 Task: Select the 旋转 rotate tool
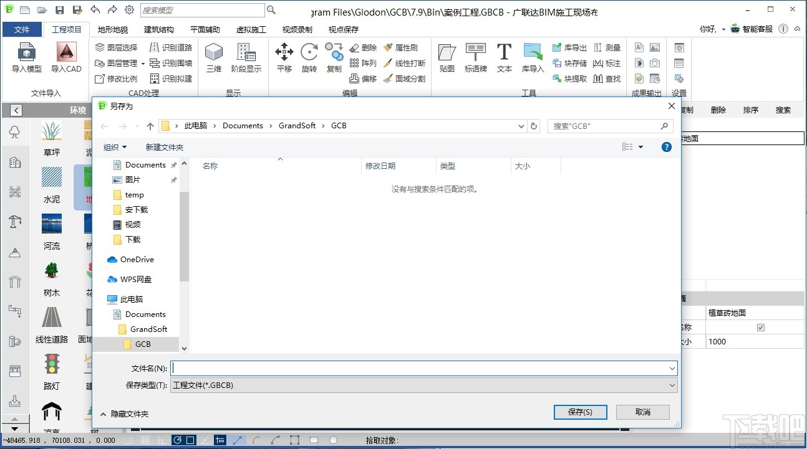309,58
